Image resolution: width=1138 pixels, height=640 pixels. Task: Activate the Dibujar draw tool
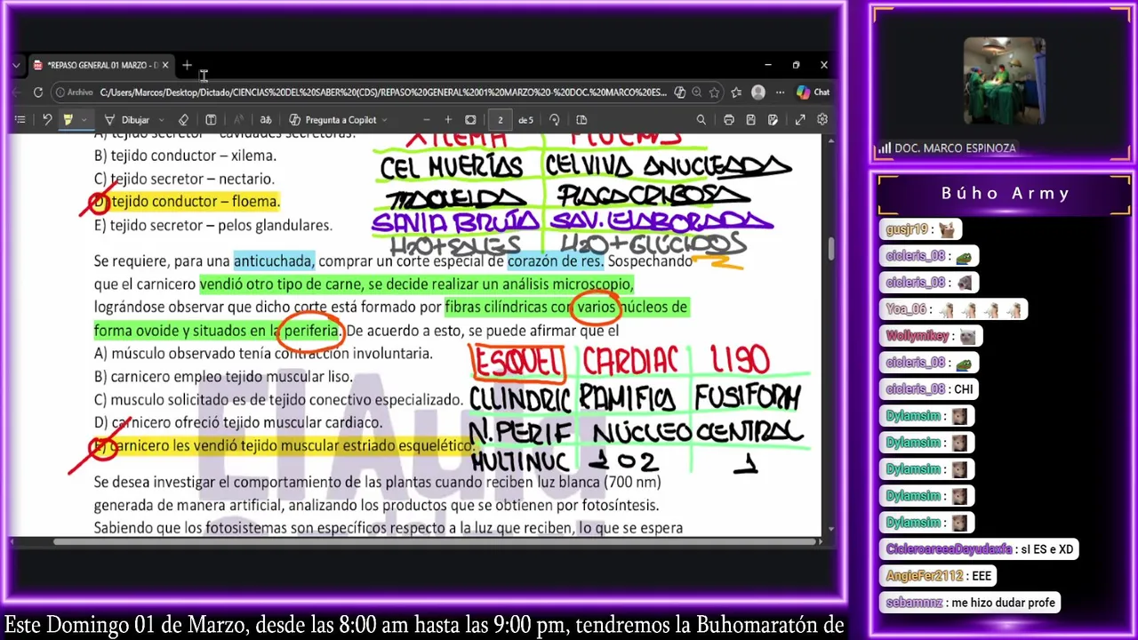(x=127, y=120)
